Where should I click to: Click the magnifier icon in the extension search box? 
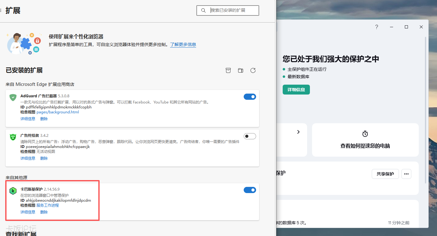[x=203, y=10]
